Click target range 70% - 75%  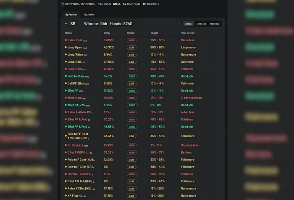[157, 76]
